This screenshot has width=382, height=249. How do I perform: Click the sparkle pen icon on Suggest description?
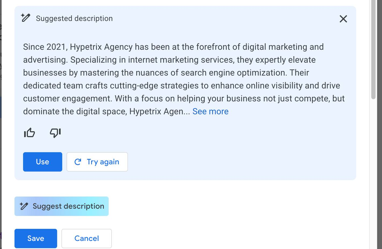point(24,206)
